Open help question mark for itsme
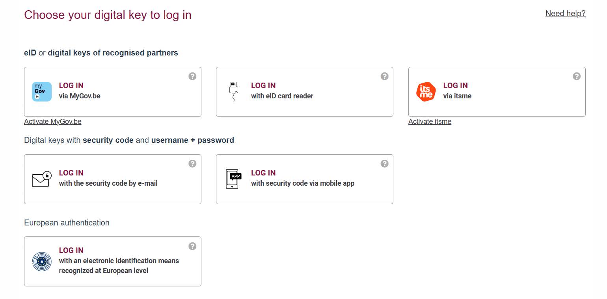 point(577,76)
